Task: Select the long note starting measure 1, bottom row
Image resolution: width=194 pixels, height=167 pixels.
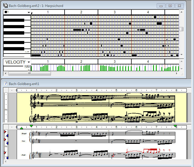Action: [36, 55]
